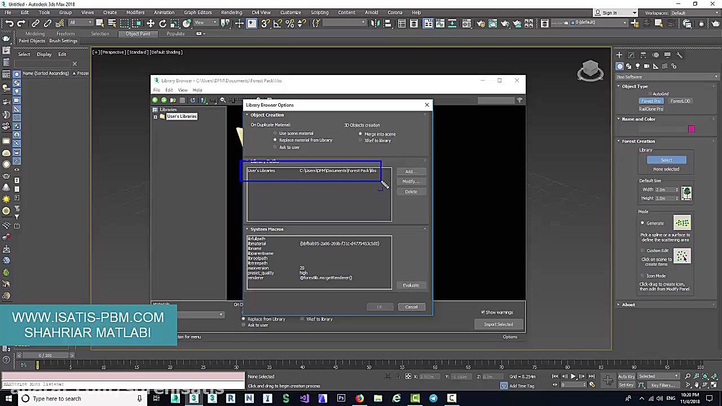The width and height of the screenshot is (722, 406).
Task: Choose 'XRef to library' radio option
Action: coord(360,140)
